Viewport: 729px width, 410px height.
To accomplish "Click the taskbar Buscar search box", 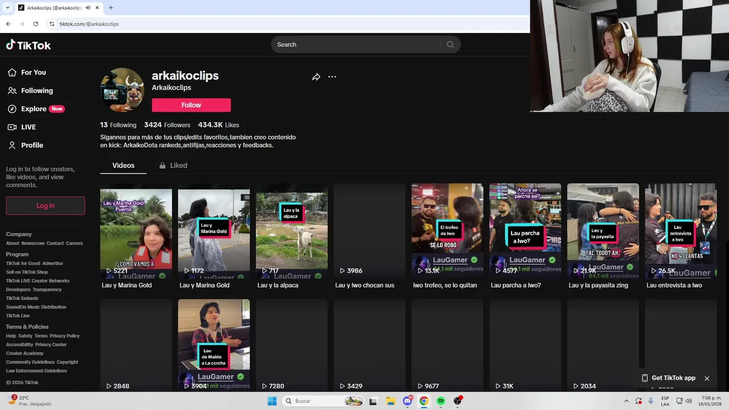I will [x=323, y=401].
